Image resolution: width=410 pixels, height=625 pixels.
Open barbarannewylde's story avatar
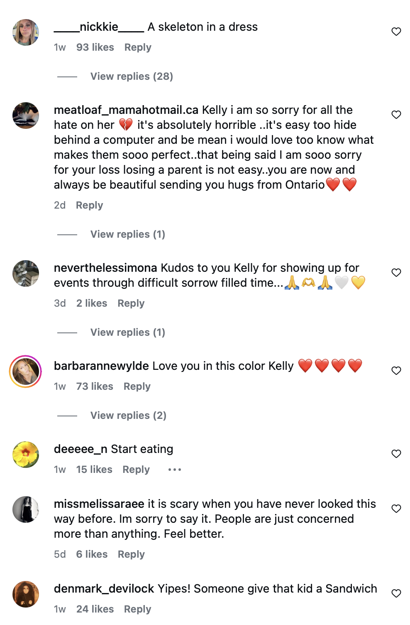pos(26,372)
